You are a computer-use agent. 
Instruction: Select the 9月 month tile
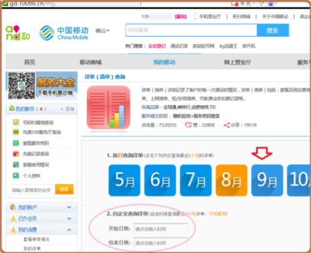267,180
